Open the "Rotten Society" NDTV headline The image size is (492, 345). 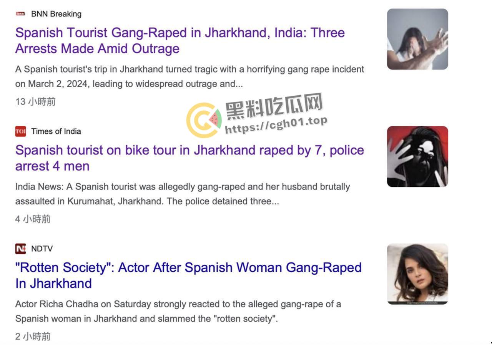point(188,275)
